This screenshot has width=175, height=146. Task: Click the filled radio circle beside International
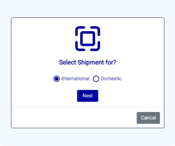[57, 79]
